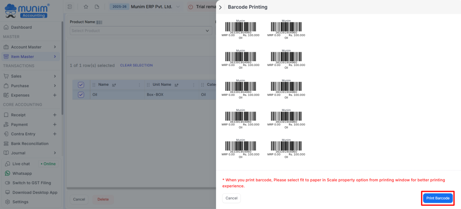Viewport: 461px width, 209px height.
Task: Click the desktop monitor icon
Action: pyautogui.click(x=7, y=192)
